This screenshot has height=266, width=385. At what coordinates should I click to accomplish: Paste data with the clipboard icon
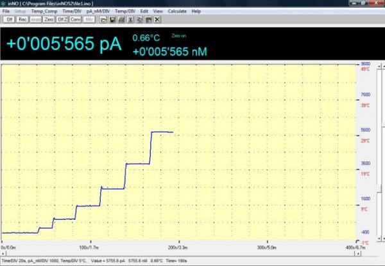[148, 20]
